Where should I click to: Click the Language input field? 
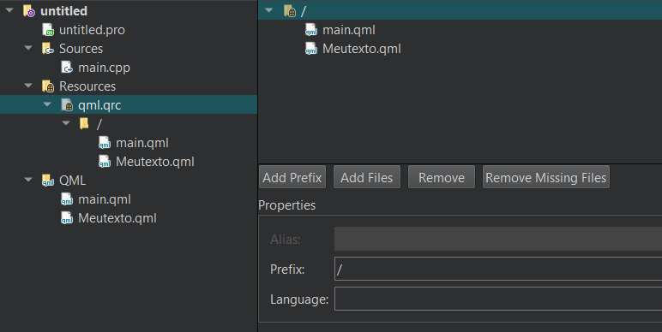[x=498, y=299]
